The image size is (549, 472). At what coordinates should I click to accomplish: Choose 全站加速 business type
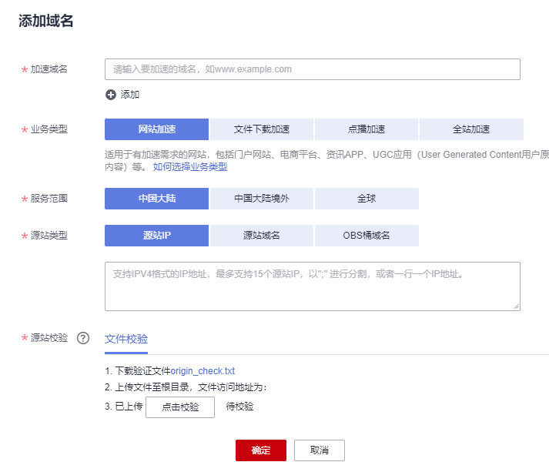(471, 129)
